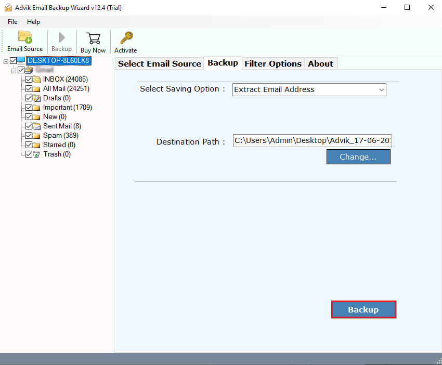Viewport: 442px width, 365px height.
Task: Click the All Mail folder icon
Action: (36, 89)
